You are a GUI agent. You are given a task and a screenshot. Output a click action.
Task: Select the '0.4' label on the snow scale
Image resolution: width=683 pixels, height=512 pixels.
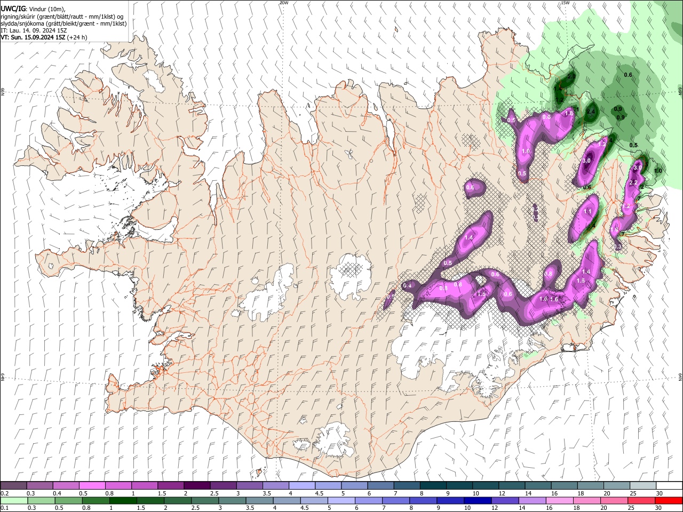[57, 493]
